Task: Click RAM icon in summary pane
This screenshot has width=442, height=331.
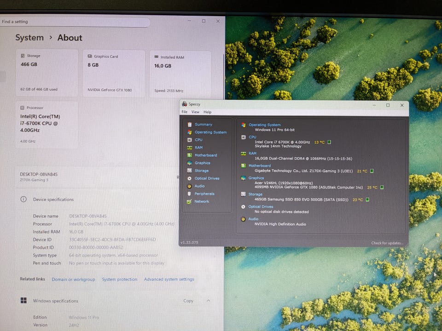Action: (x=244, y=154)
